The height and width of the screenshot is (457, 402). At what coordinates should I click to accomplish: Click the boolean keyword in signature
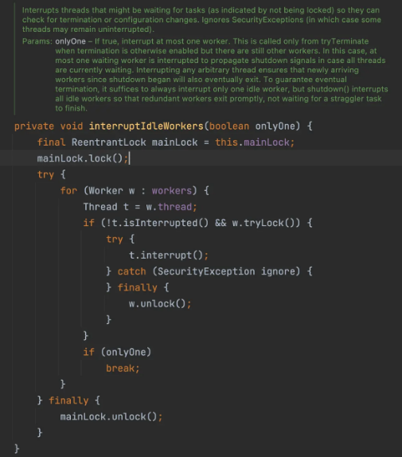[x=229, y=127]
